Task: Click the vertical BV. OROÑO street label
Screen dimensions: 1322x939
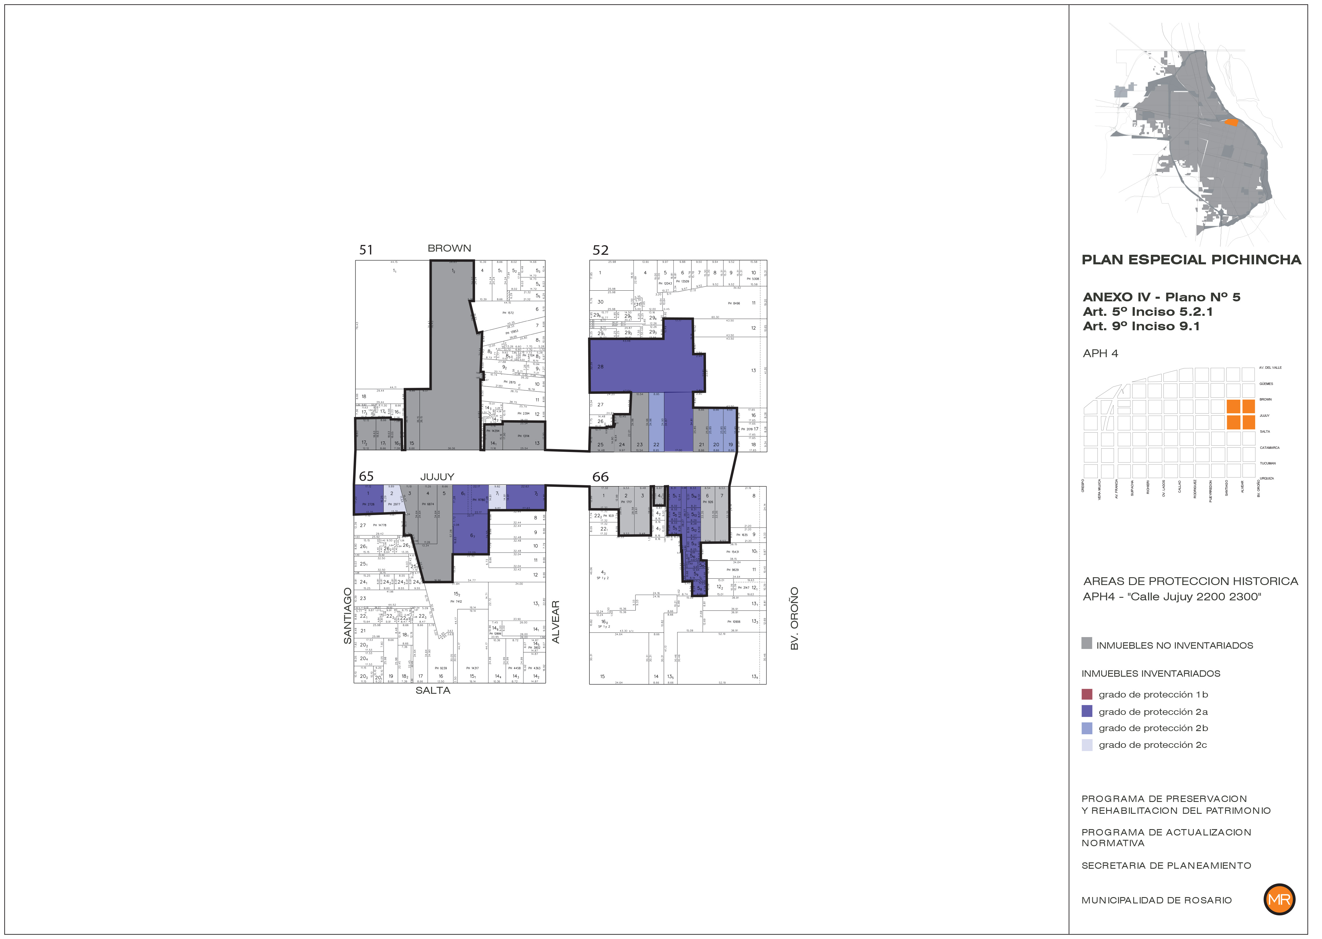Action: point(794,618)
